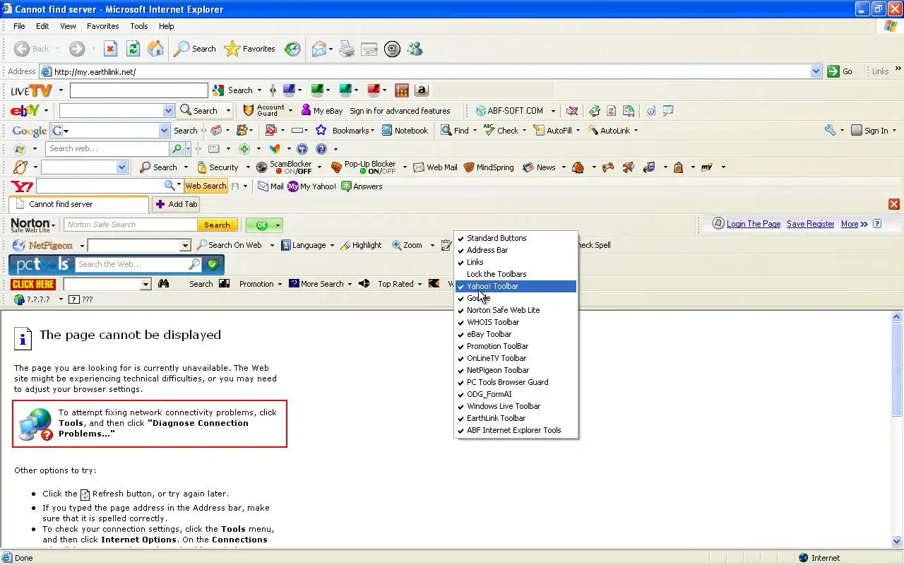The height and width of the screenshot is (565, 904).
Task: Click in the Norton Safe Search field
Action: (x=131, y=225)
